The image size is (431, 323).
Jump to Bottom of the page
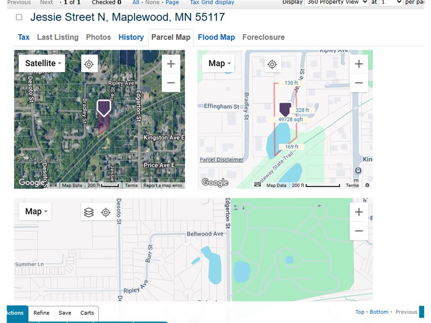379,312
